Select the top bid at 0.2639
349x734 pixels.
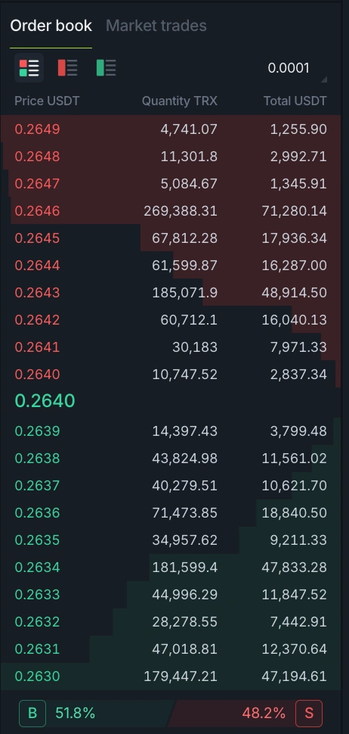pyautogui.click(x=171, y=431)
